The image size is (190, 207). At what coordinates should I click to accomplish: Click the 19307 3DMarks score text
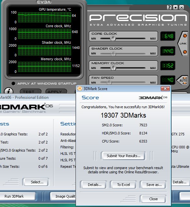124,115
